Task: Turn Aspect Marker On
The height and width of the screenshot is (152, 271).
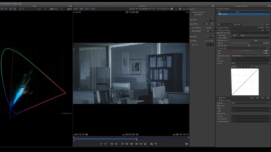Action: point(204,24)
